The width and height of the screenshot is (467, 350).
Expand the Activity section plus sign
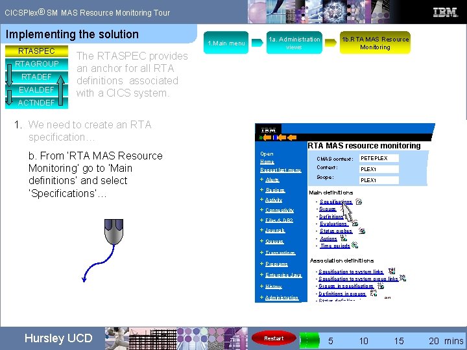261,200
